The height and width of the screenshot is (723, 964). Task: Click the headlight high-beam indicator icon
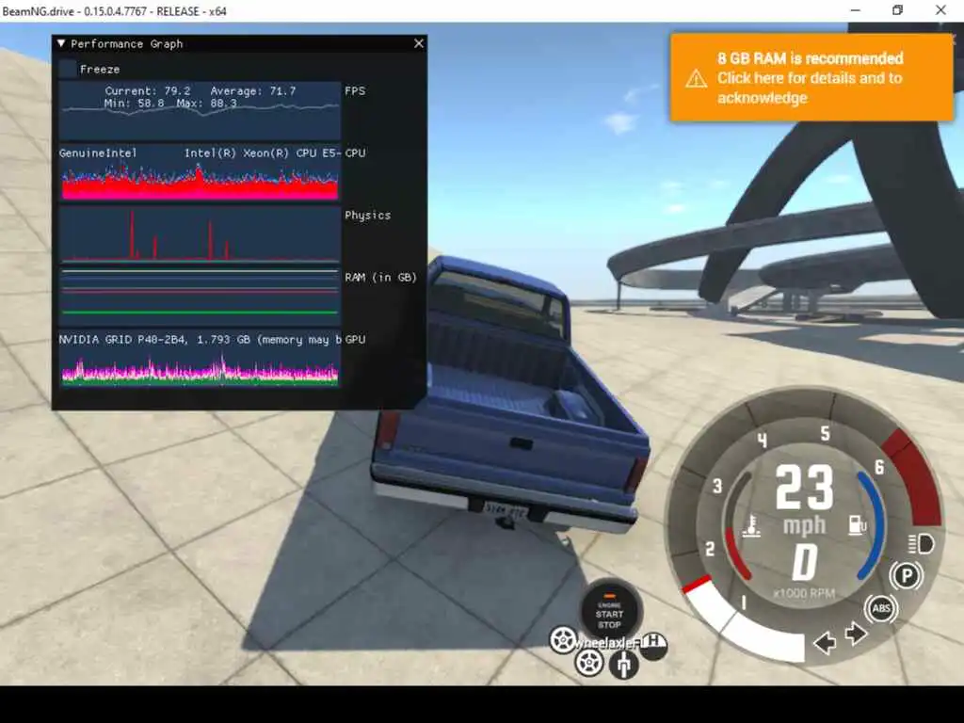pyautogui.click(x=921, y=544)
